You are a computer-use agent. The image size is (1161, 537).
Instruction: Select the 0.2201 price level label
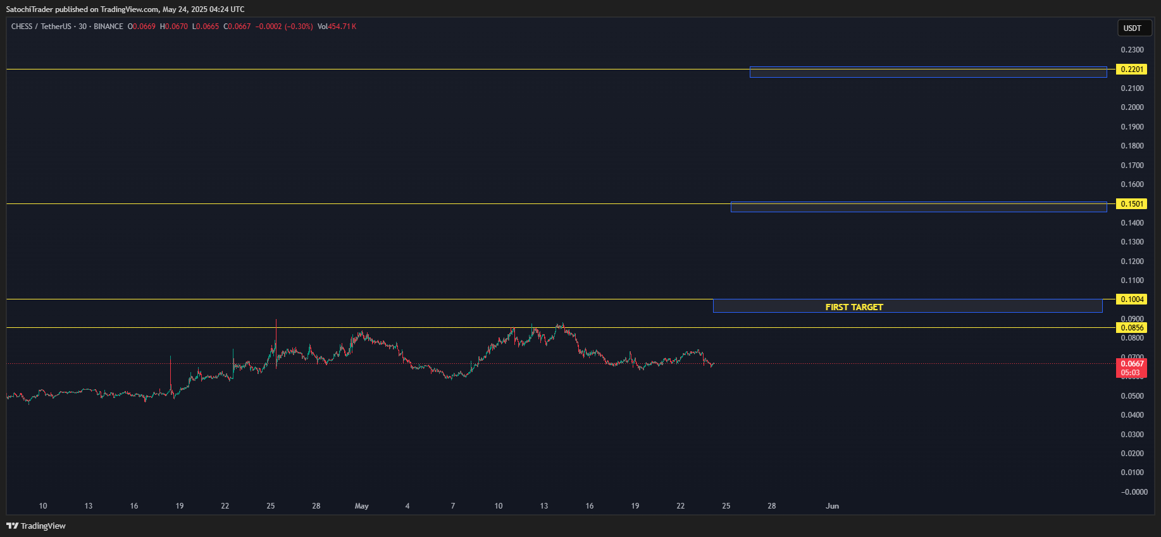[1132, 69]
